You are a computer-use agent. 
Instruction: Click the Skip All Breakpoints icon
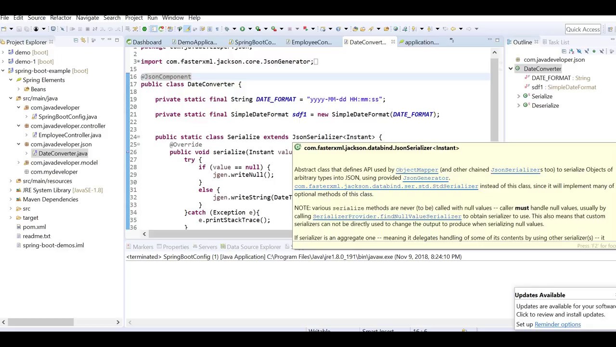click(x=62, y=29)
